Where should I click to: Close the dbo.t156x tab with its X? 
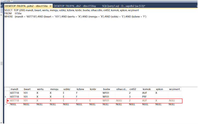coord(50,6)
